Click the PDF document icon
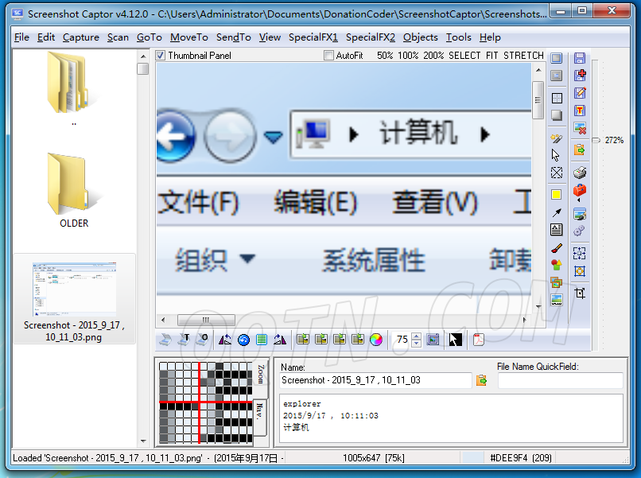Viewport: 641px width, 478px height. pyautogui.click(x=479, y=340)
